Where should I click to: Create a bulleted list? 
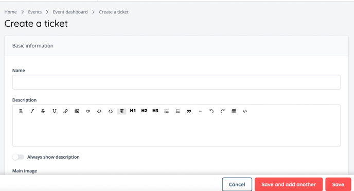point(166,111)
